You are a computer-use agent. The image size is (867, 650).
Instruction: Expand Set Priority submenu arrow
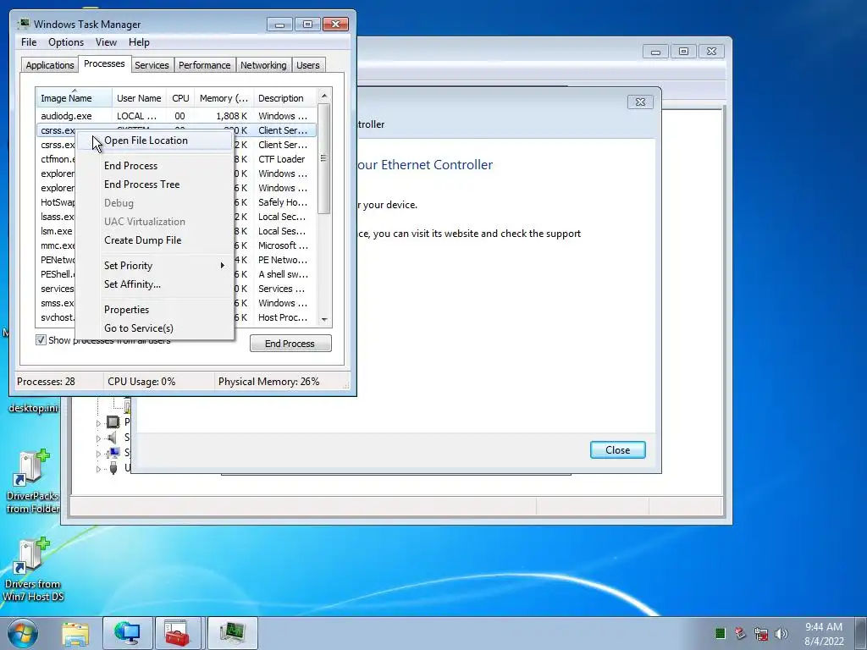click(x=223, y=265)
